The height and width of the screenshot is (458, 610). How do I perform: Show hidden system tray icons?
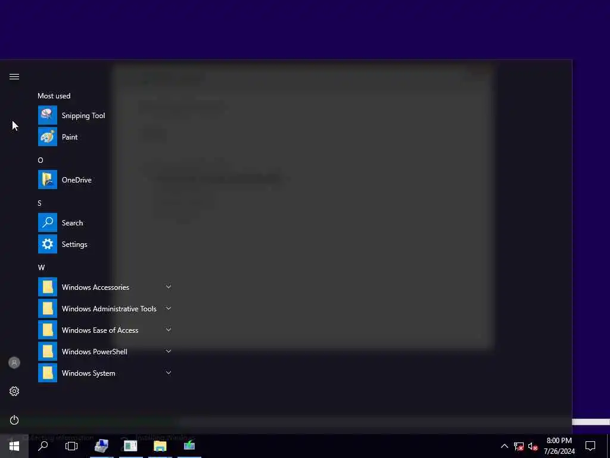504,446
